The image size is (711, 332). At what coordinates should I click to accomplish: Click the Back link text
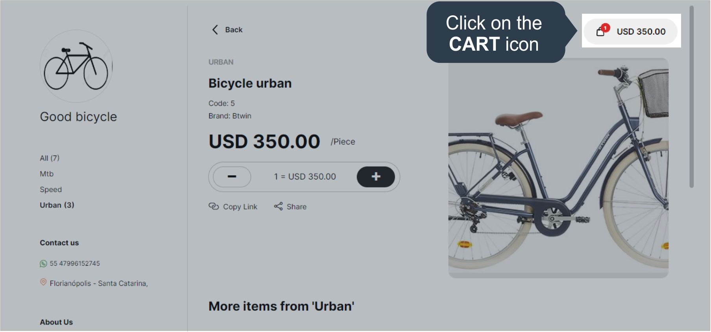tap(234, 30)
